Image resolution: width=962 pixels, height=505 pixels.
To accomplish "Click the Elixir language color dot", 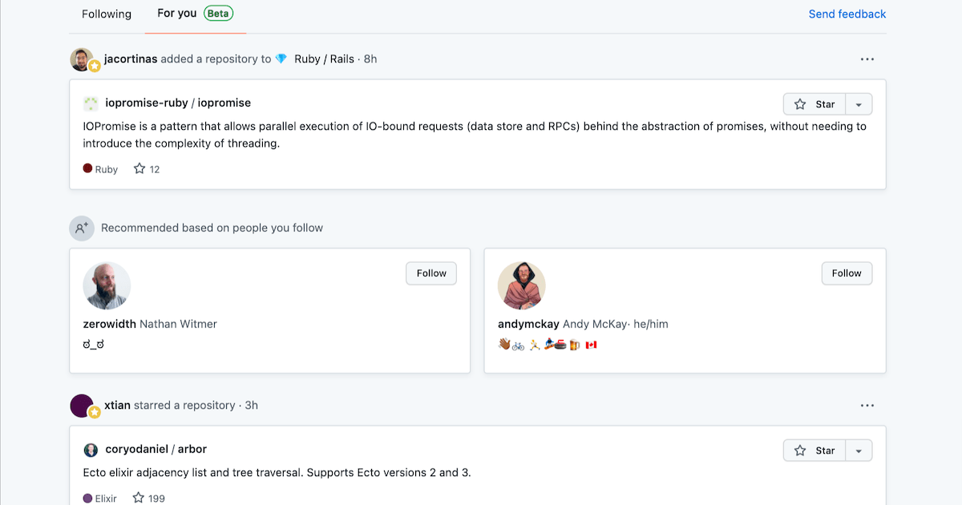I will (x=87, y=498).
